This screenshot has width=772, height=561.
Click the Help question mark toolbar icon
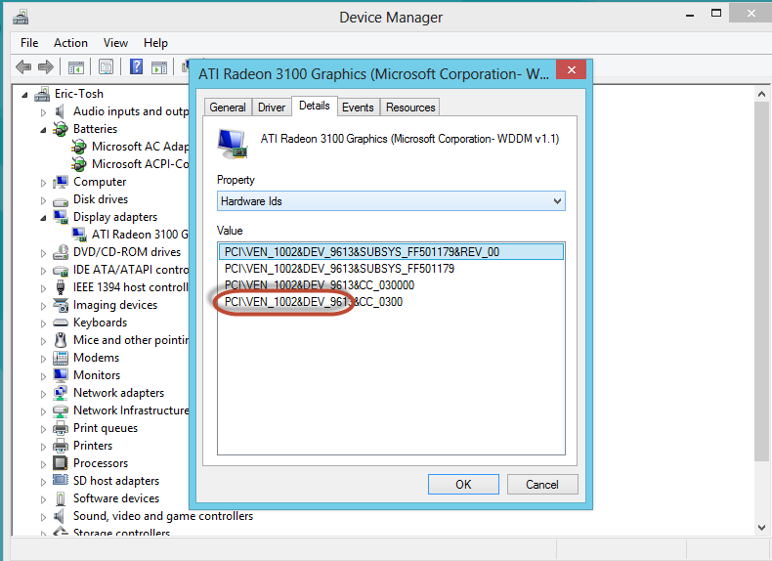tap(136, 67)
